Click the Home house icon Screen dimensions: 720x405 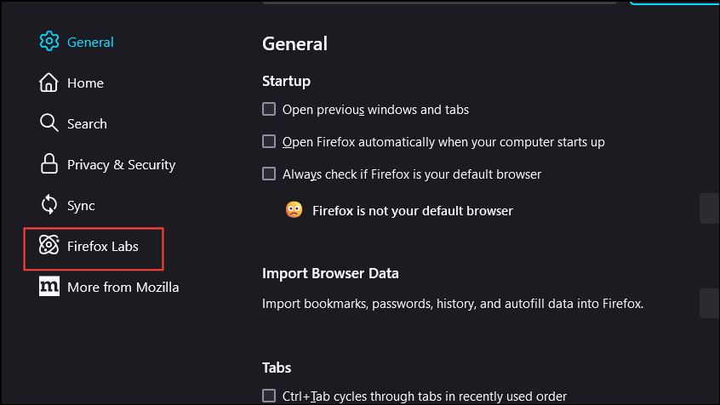point(49,83)
